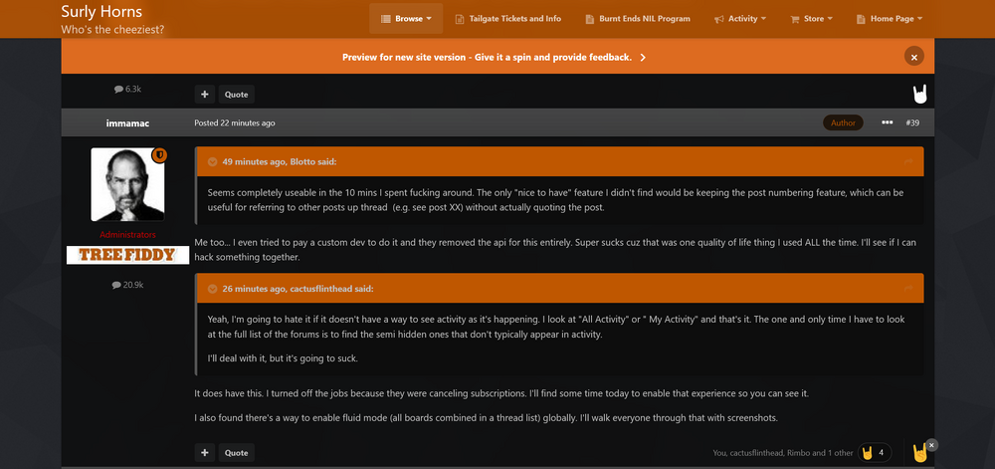Image resolution: width=995 pixels, height=469 pixels.
Task: Toggle multiquote plus button on the upper post
Action: click(205, 95)
